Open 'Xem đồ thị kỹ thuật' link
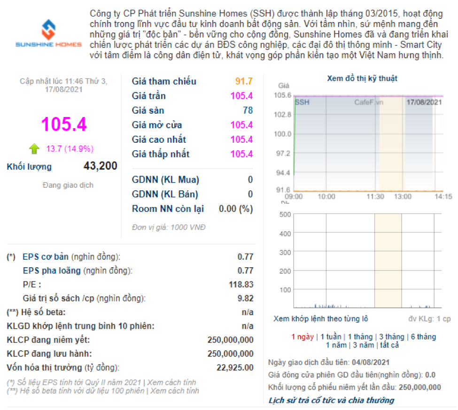Viewport: 458px width, 410px height. tap(362, 78)
